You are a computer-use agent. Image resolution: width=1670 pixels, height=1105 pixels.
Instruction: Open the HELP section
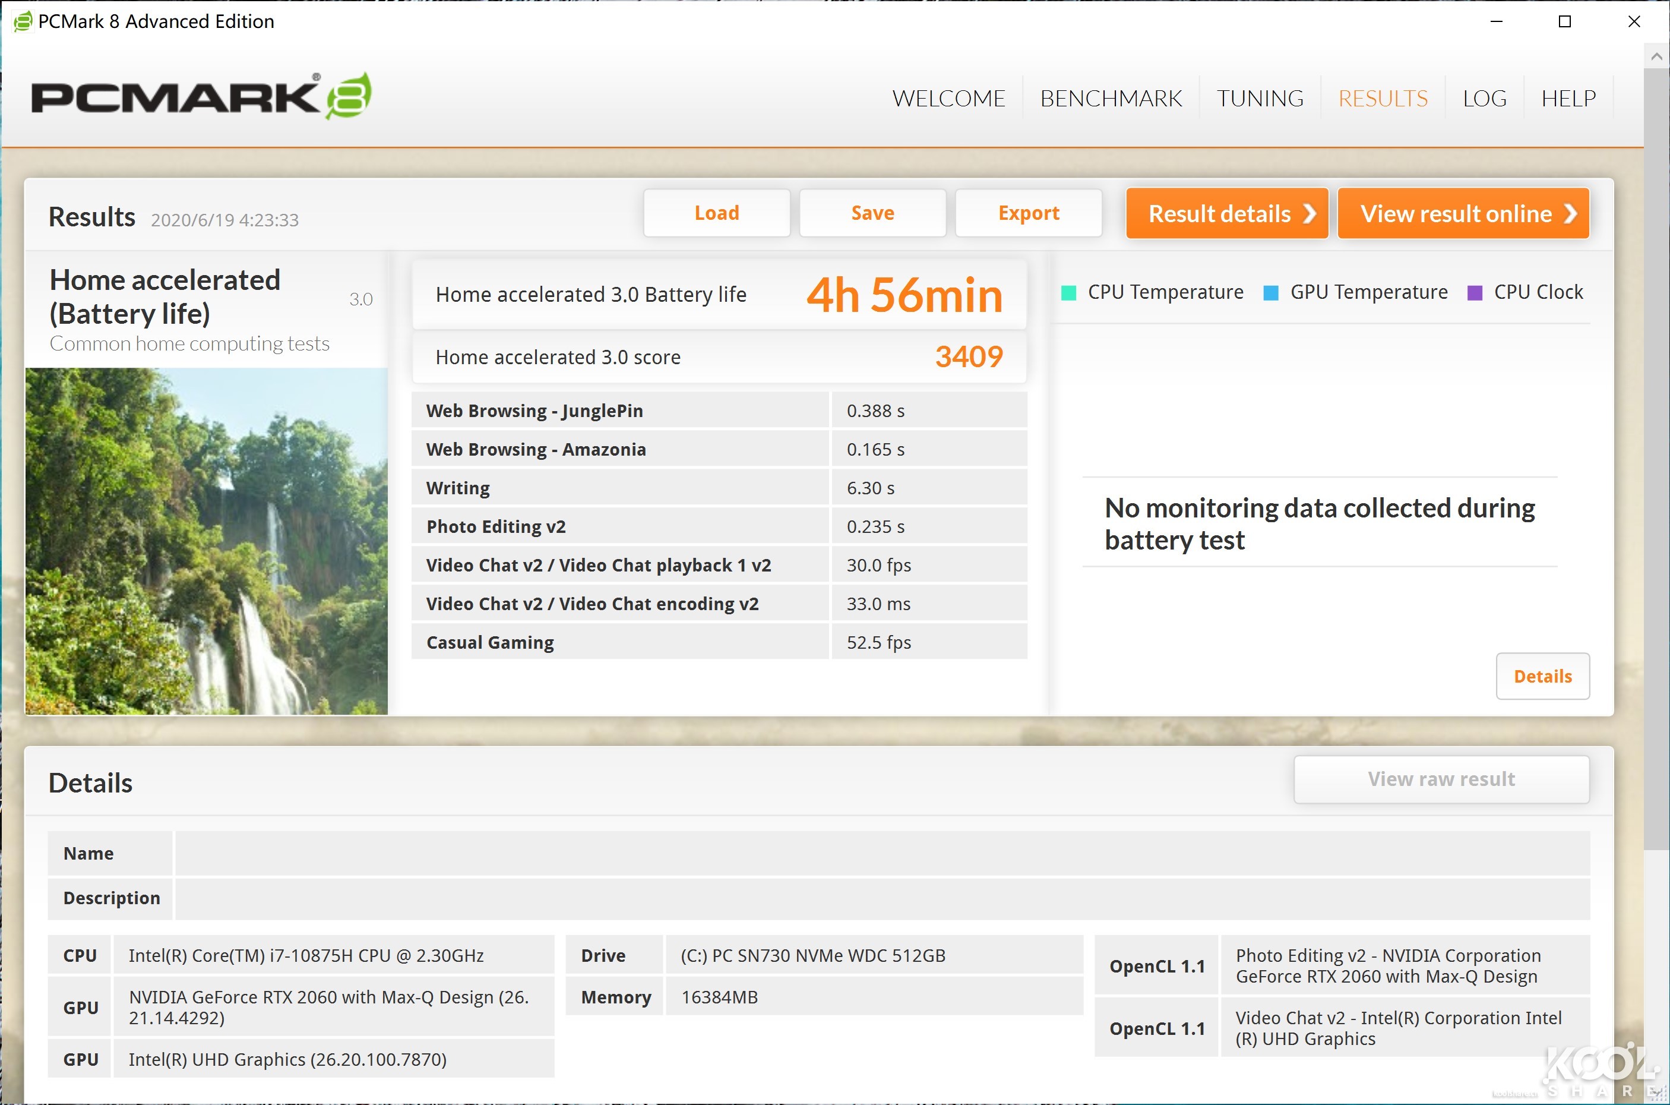(1568, 97)
